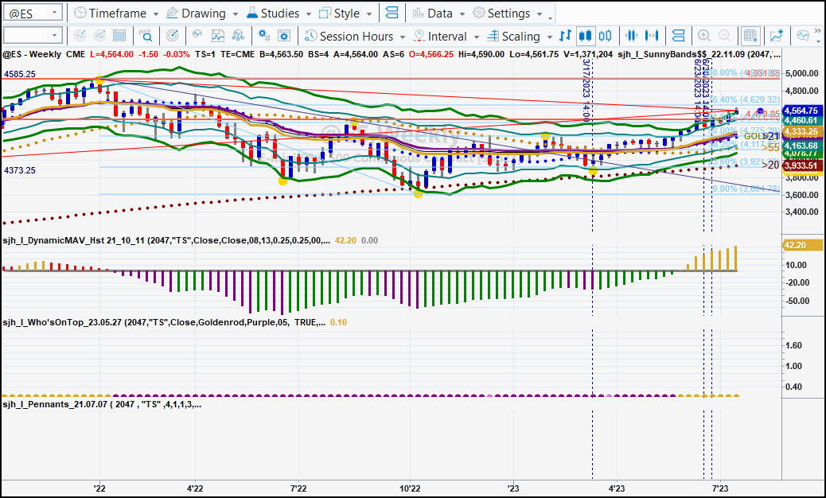Click the first greyed-out circular chart icon
Screen dimensions: 826x498
80,36
